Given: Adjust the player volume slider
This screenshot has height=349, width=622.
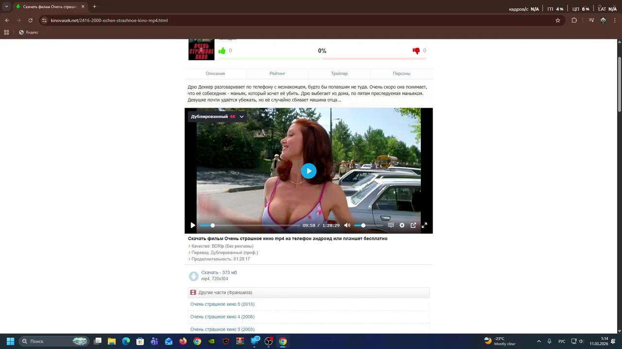Looking at the screenshot, I should point(368,225).
